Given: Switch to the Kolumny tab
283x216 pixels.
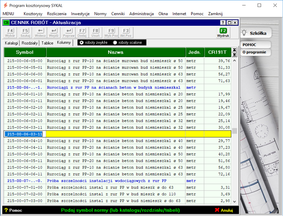Looking at the screenshot, I should (64, 43).
